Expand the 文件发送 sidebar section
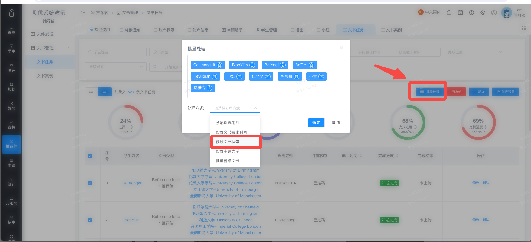Viewport: 531px width, 242px height. coord(50,34)
